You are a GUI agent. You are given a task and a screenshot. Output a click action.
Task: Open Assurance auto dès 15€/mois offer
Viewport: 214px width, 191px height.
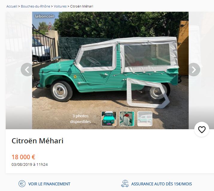(x=162, y=184)
